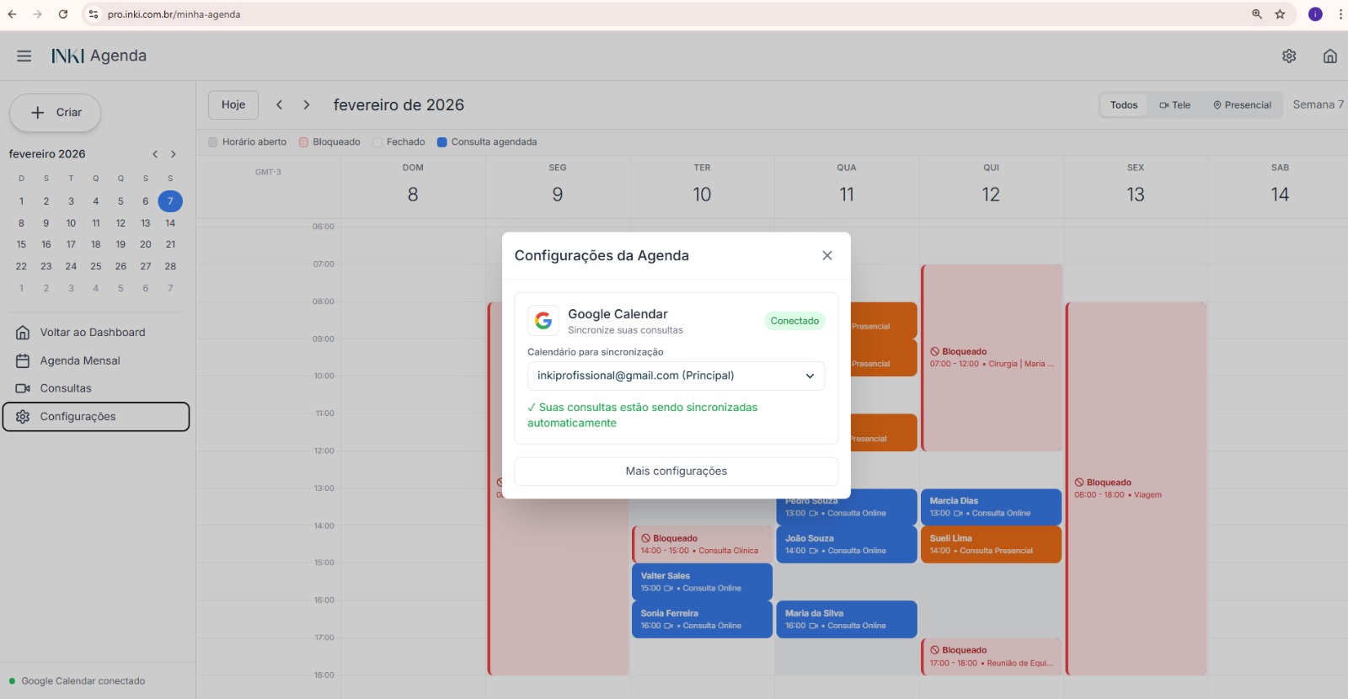Show the previous month in the mini calendar
This screenshot has width=1348, height=699.
tap(155, 154)
